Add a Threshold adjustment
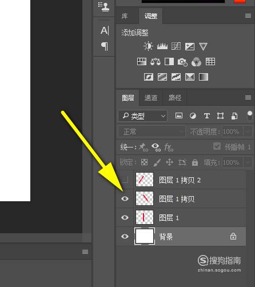 (176, 77)
